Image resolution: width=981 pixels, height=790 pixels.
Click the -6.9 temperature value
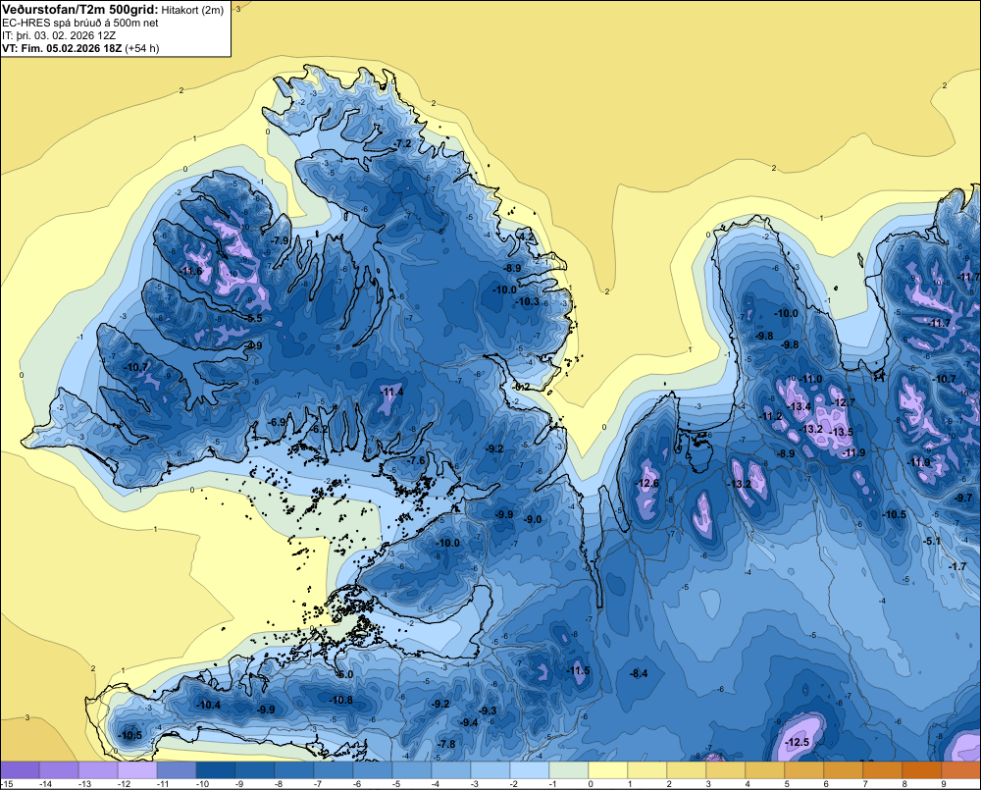point(278,423)
